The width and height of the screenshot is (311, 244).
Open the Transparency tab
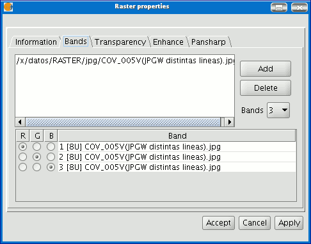120,42
